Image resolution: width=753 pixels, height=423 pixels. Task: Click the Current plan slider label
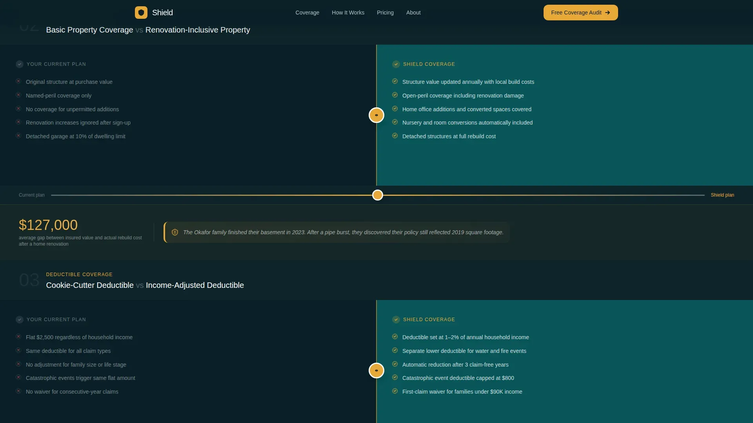point(32,195)
